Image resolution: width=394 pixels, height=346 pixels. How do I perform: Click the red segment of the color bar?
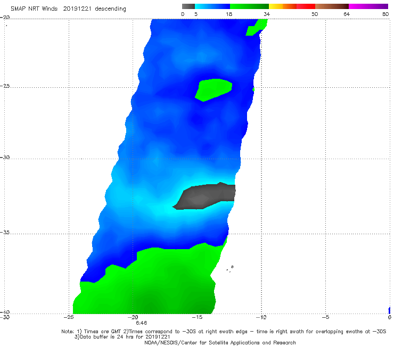click(x=306, y=6)
